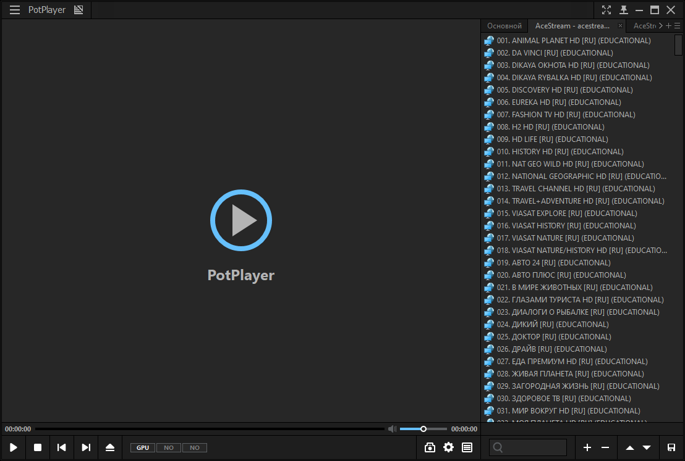Open the settings gear control panel

pyautogui.click(x=448, y=447)
